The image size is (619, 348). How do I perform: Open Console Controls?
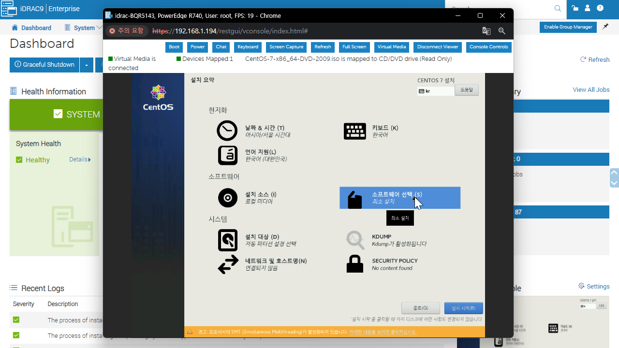(x=488, y=47)
